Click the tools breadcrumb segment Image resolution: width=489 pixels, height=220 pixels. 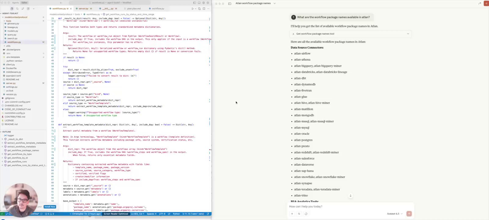(x=78, y=14)
